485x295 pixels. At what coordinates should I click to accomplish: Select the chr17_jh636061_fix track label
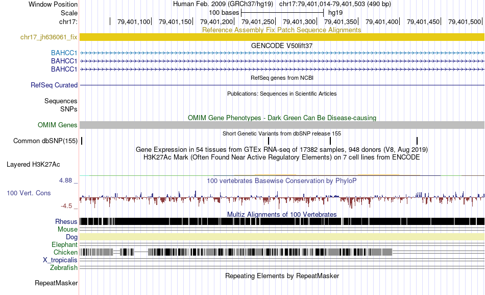[x=48, y=37]
